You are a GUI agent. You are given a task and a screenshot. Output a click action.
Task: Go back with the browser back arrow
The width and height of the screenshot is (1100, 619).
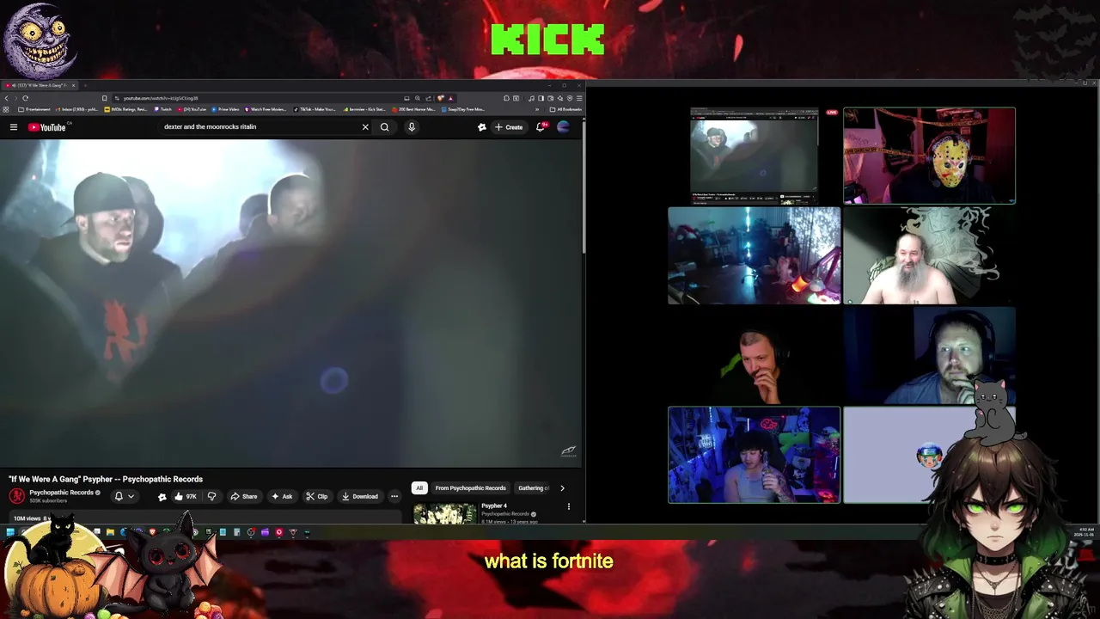7,98
